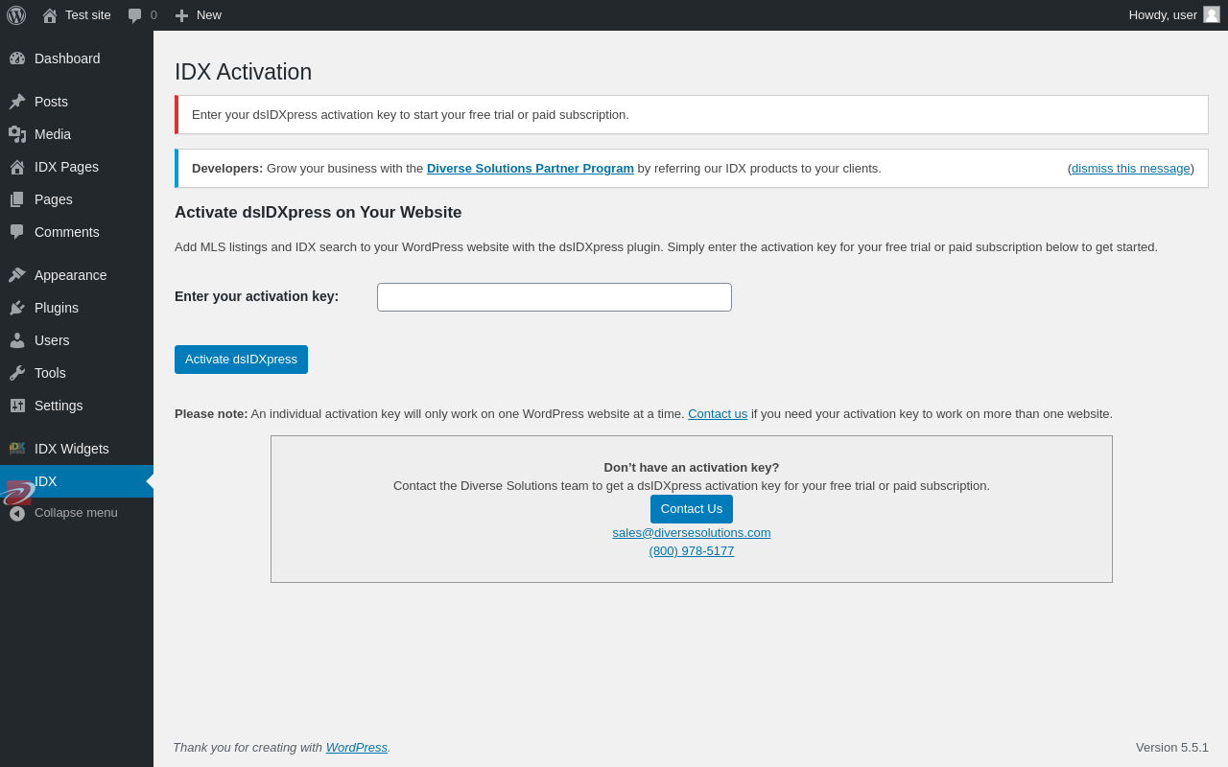Open the WordPress footer link
The height and width of the screenshot is (767, 1228).
pos(357,748)
